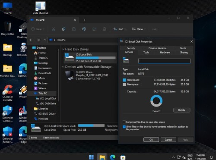Click the Copy icon in Explorer toolbar
The height and width of the screenshot is (160, 216).
tap(64, 29)
